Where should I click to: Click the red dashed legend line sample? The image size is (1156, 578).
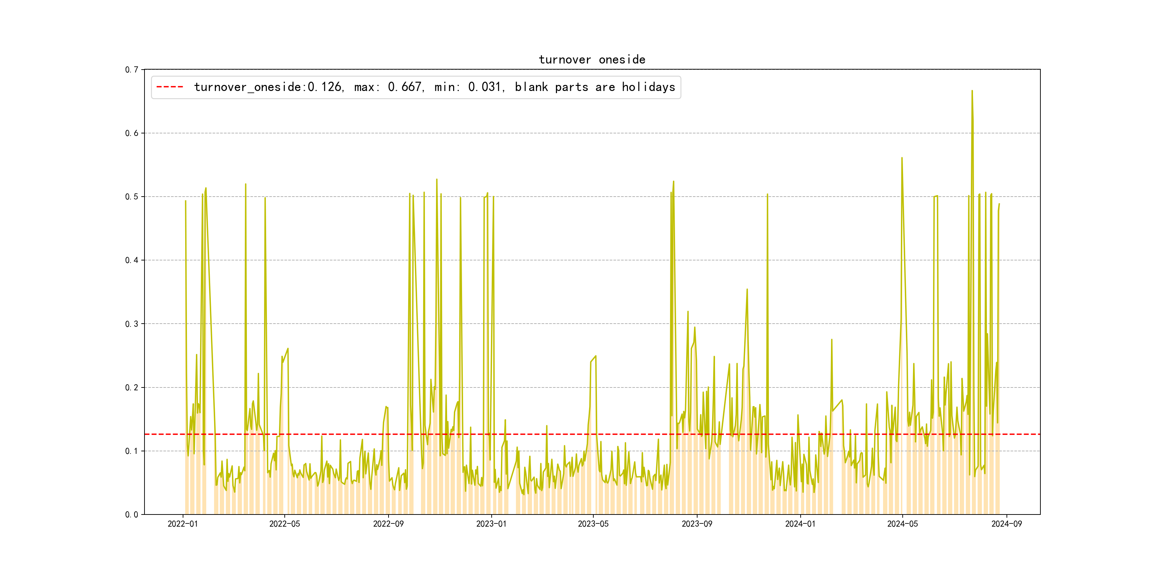[x=169, y=87]
